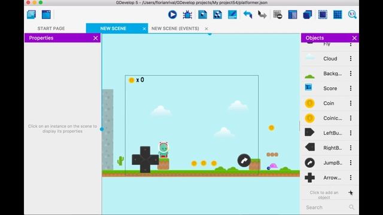Select the Coin object in list

[x=330, y=103]
